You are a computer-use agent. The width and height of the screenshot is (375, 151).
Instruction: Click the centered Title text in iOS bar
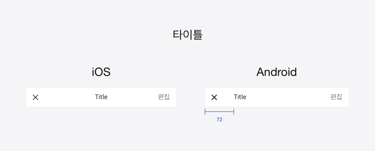pyautogui.click(x=101, y=97)
